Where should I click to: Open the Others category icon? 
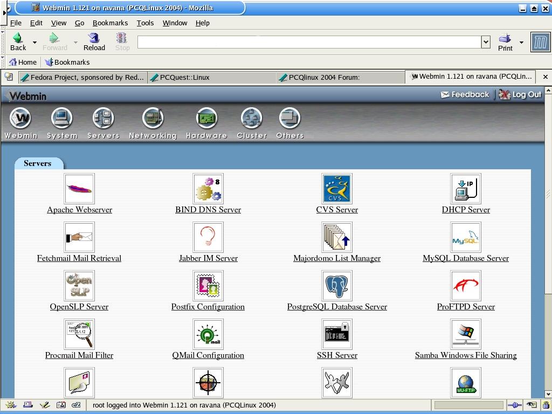[289, 123]
